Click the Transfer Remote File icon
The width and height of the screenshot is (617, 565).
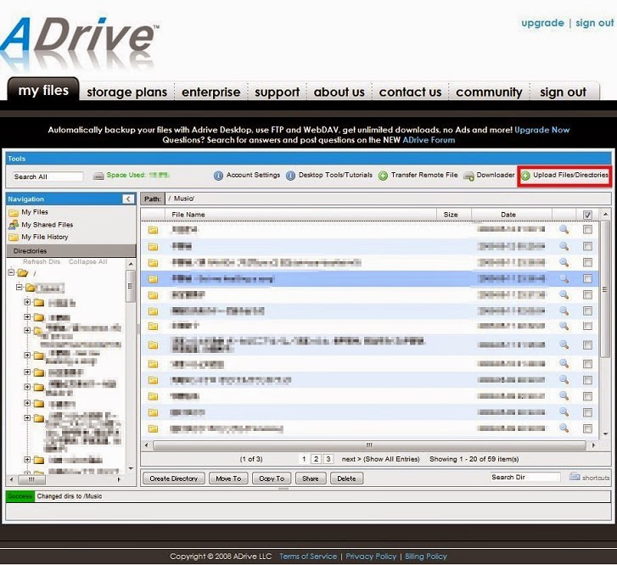383,176
